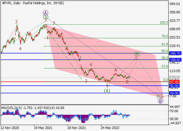Select the blue 20.00 price level tag

(x=174, y=93)
